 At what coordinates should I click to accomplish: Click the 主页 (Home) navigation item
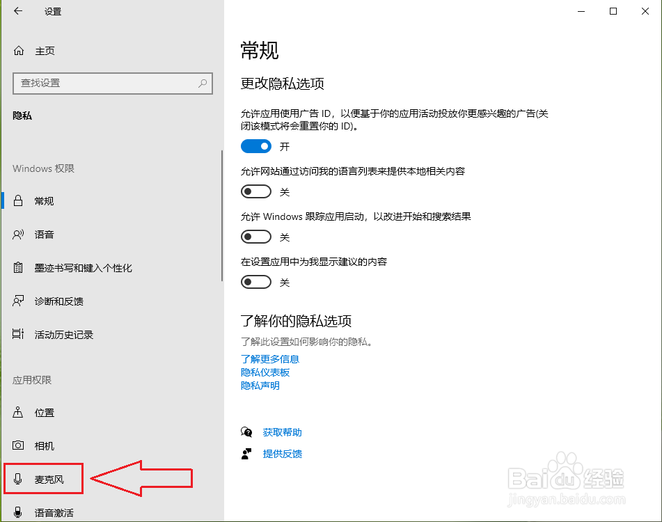42,50
